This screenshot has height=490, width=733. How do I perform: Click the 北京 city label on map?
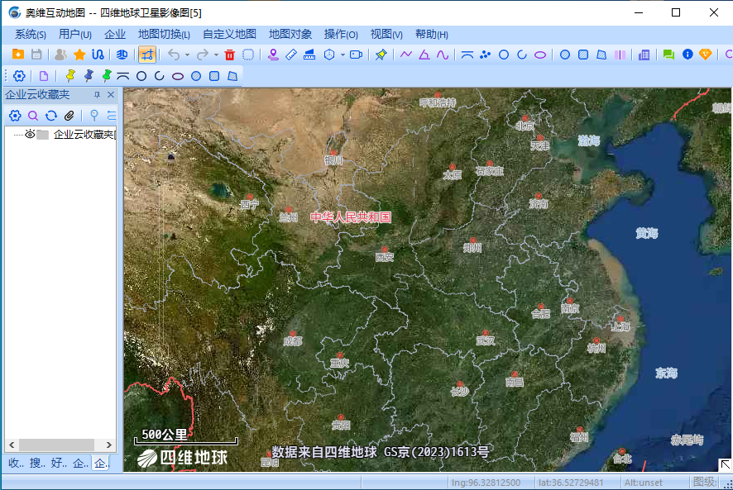tap(525, 126)
